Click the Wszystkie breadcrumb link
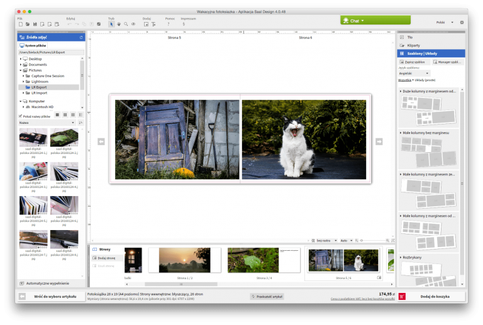The image size is (483, 325). pos(404,80)
